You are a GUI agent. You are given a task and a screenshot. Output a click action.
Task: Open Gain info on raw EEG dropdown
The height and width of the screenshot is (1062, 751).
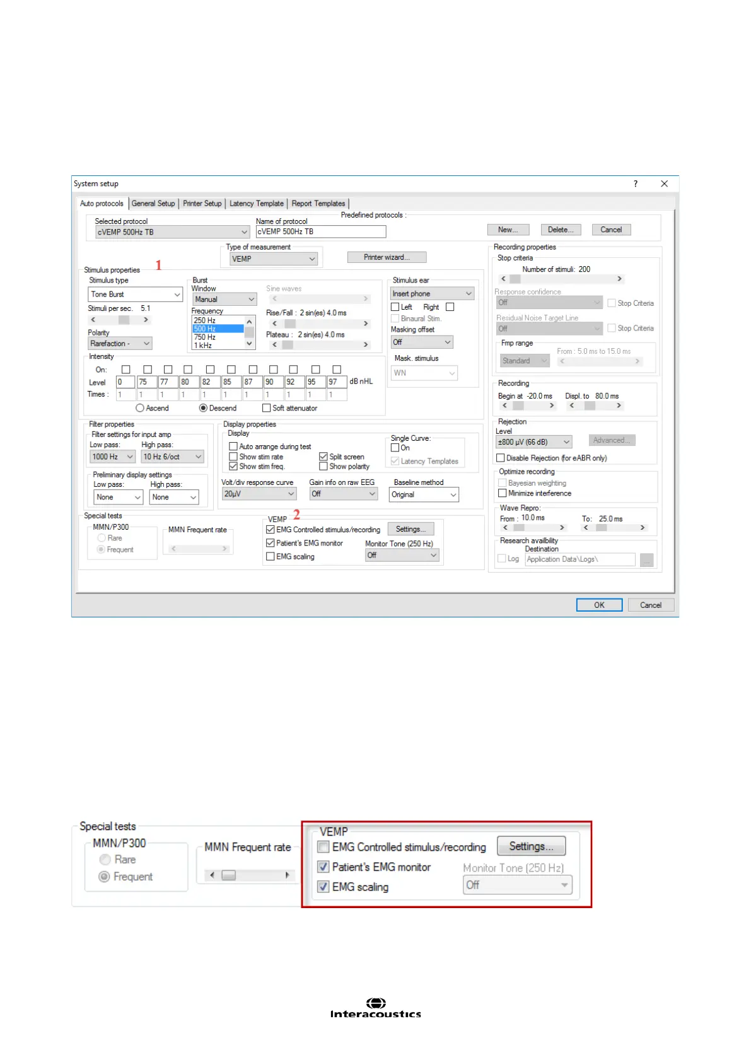point(343,494)
